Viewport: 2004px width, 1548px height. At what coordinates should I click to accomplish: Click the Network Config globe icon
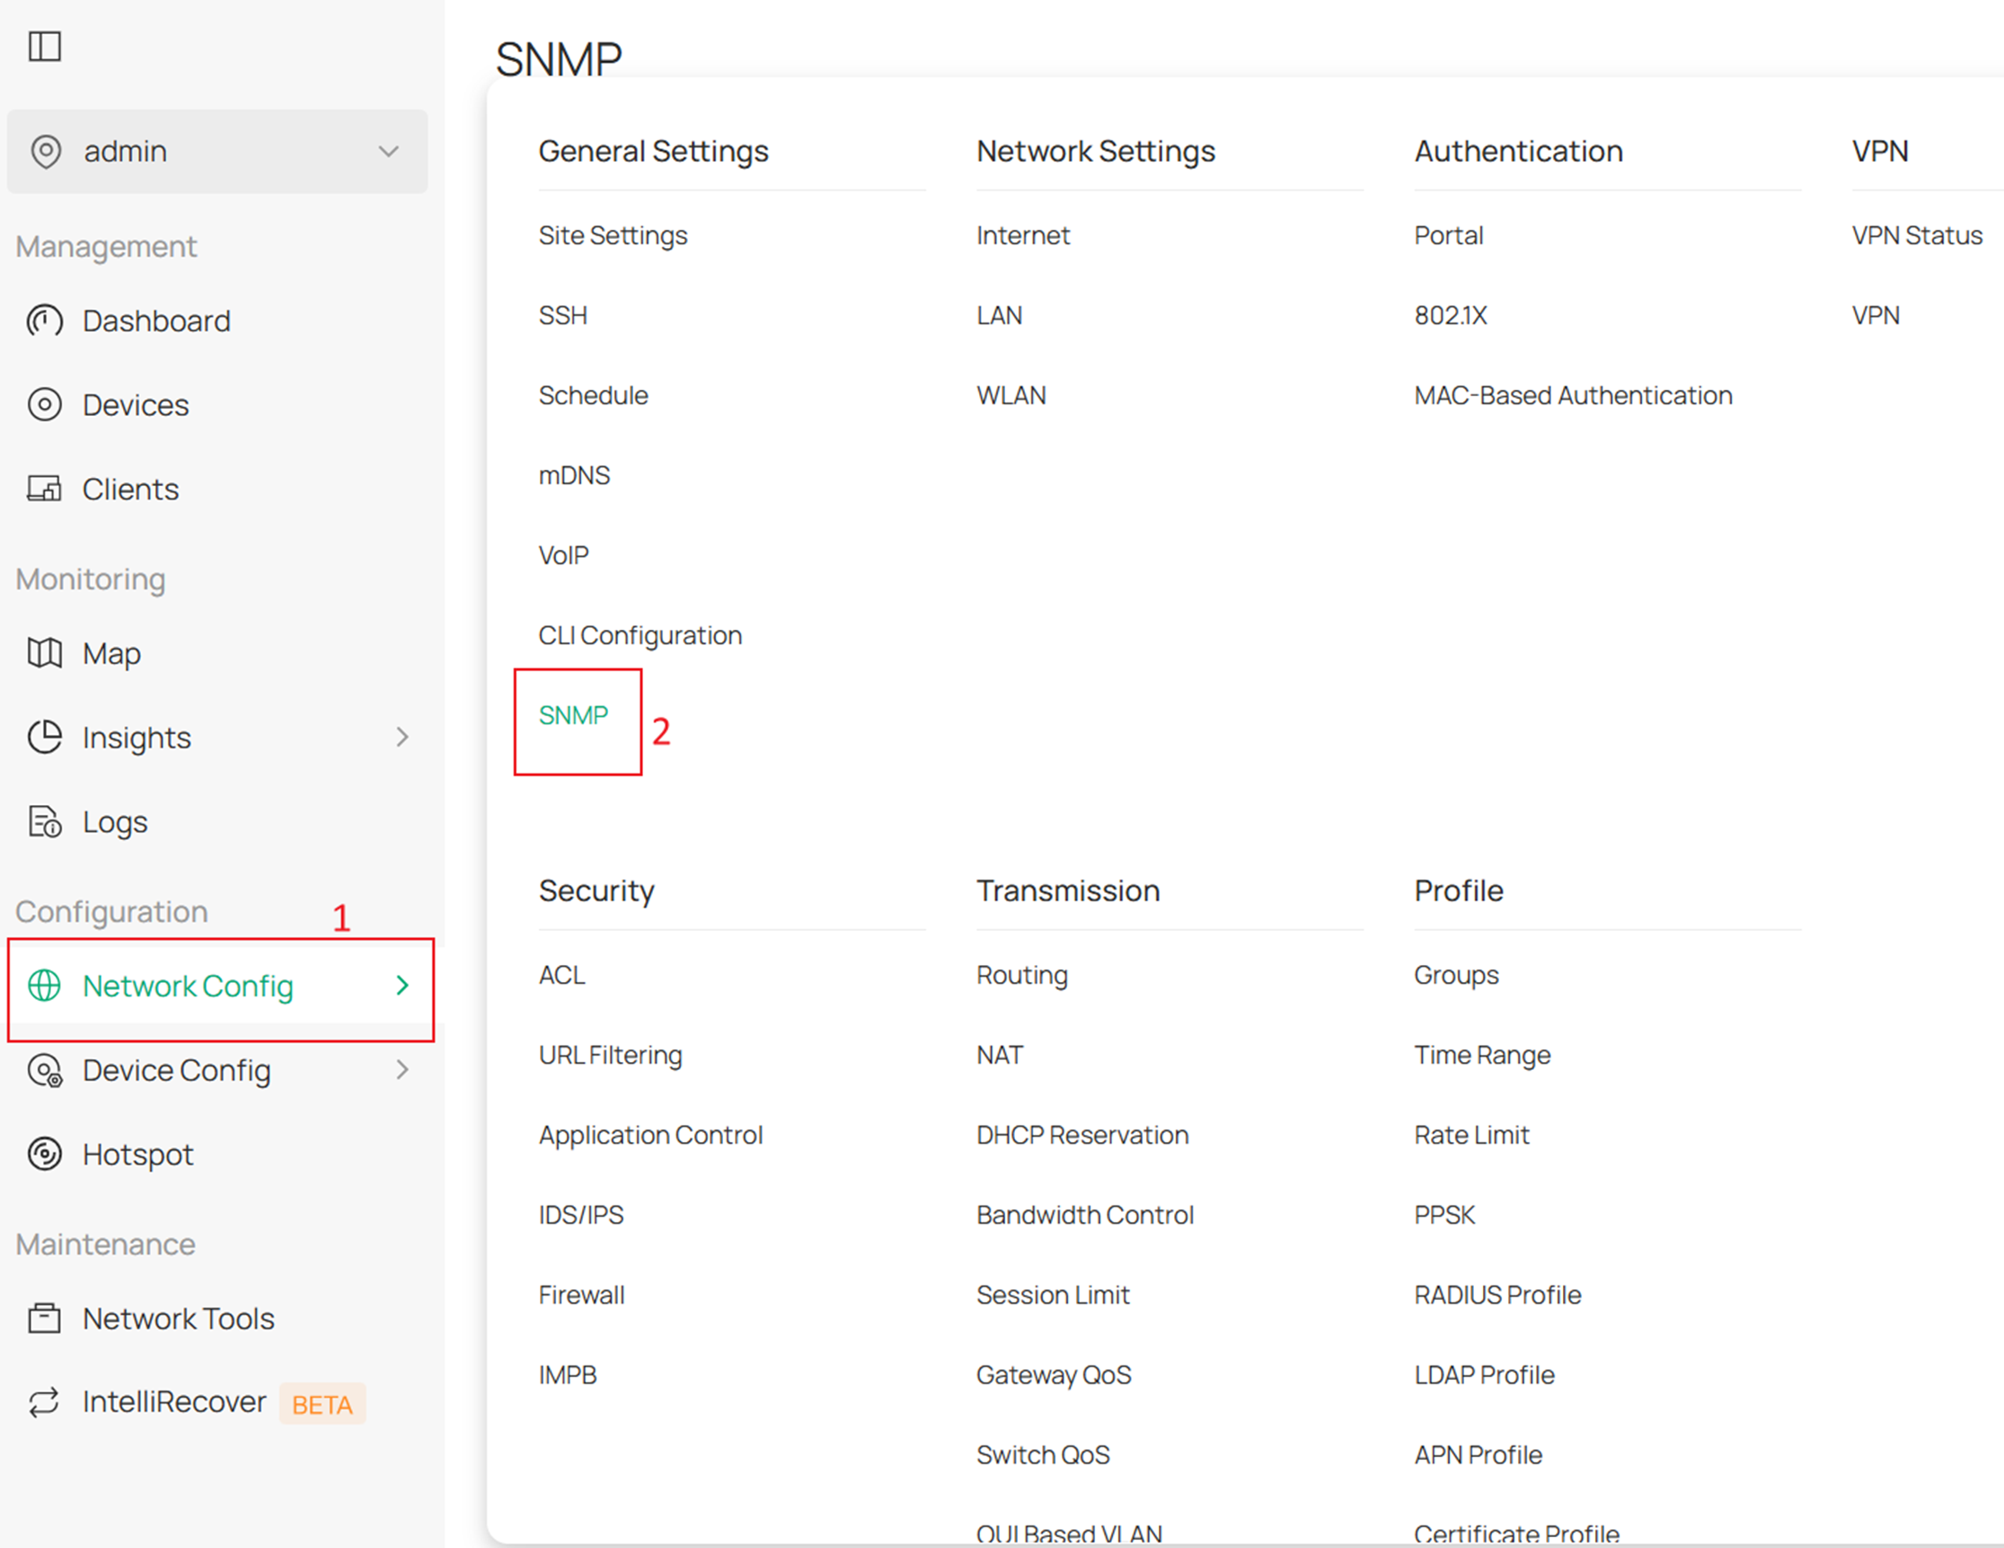click(45, 986)
